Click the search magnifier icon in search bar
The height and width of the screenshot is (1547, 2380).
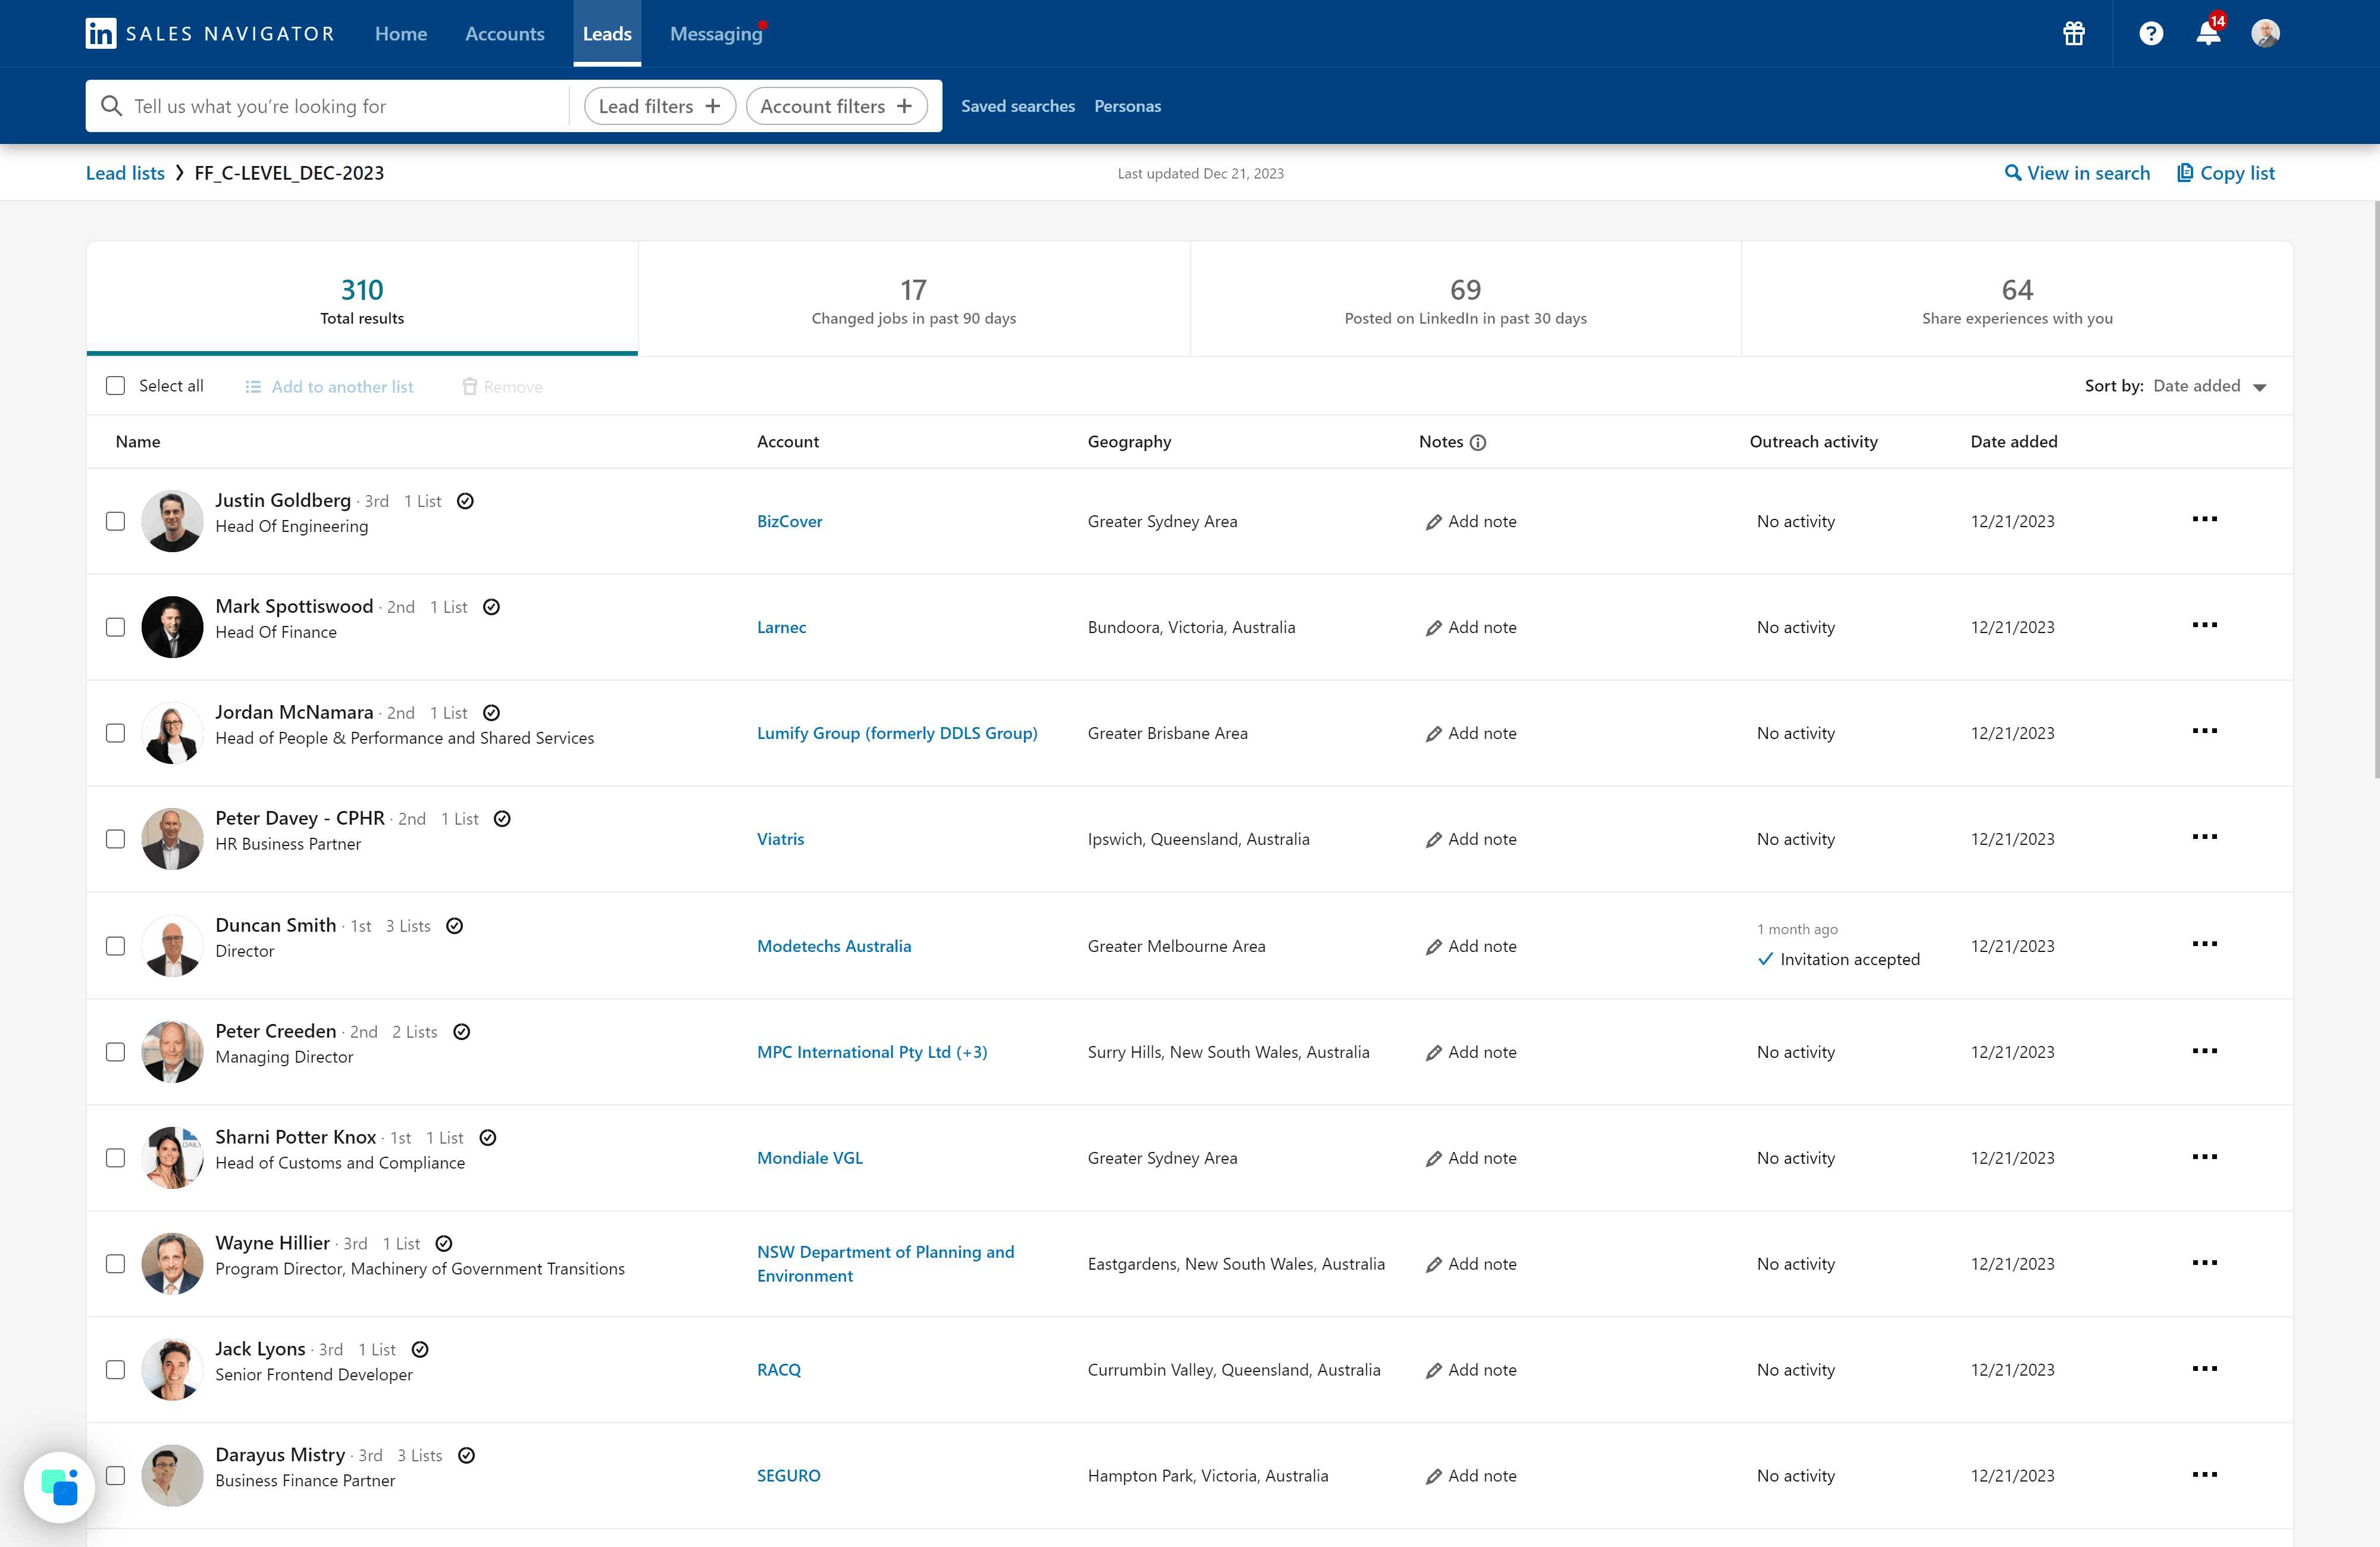(x=111, y=106)
